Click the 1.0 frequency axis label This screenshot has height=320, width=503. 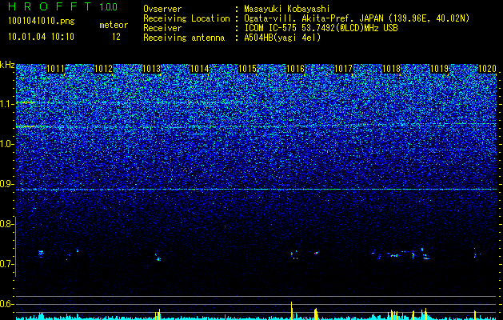pos(6,144)
